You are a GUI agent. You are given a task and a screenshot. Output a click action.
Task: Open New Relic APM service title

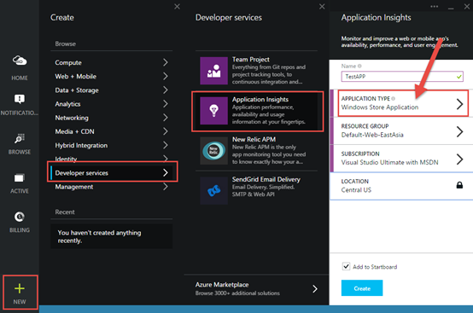coord(254,139)
